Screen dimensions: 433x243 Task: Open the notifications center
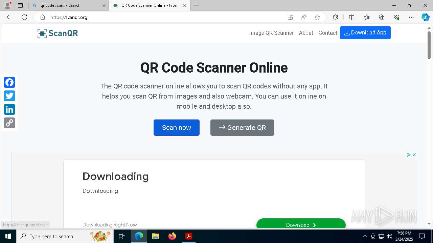422,236
